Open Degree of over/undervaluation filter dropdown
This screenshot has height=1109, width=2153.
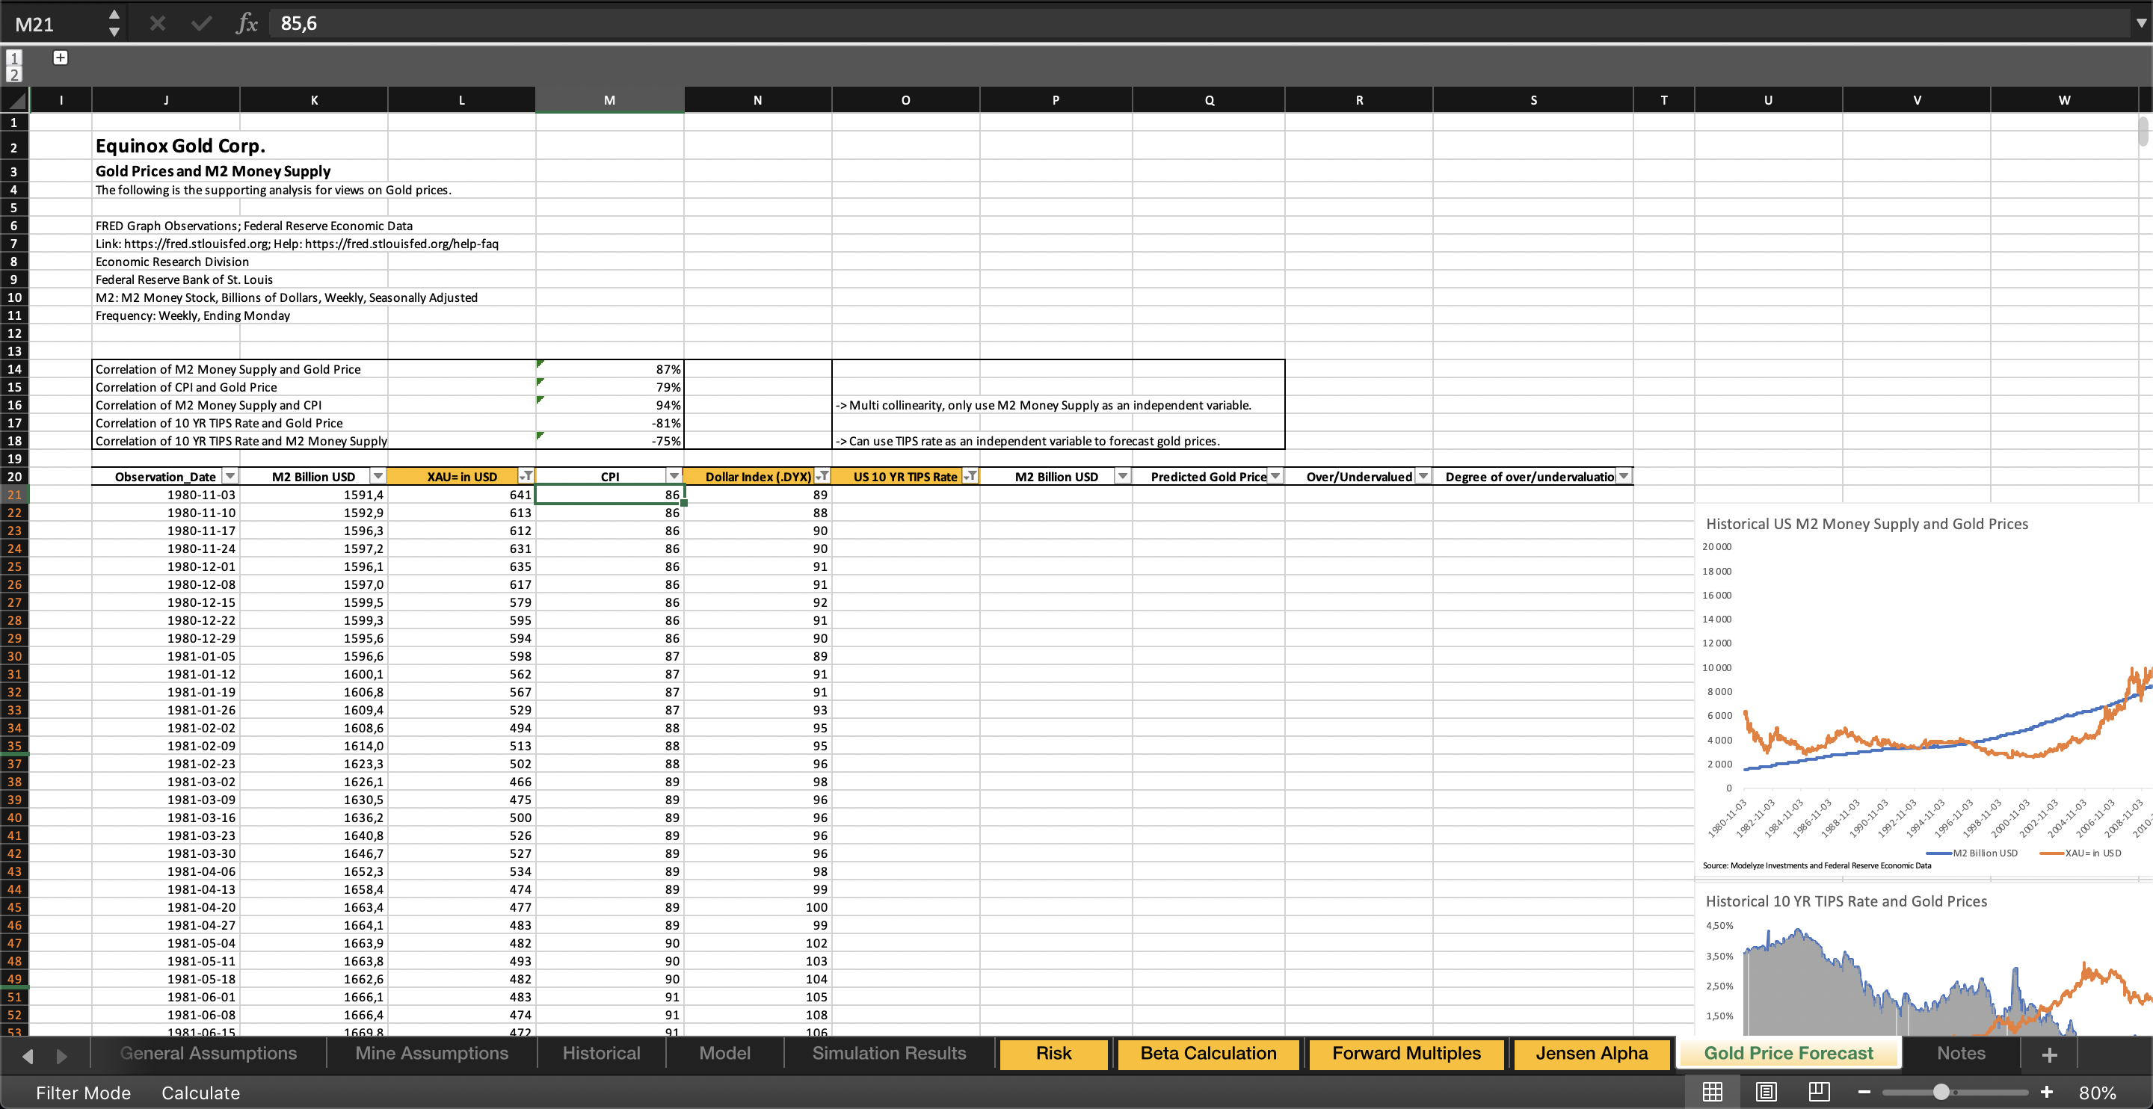click(1623, 476)
